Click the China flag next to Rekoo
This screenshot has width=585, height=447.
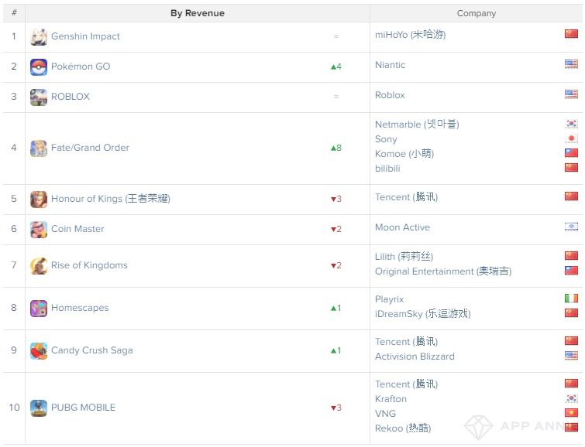point(571,427)
